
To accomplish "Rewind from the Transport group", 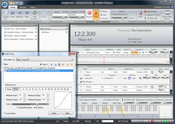I will [104, 18].
